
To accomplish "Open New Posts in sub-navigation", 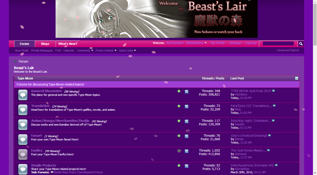I will click(x=22, y=50).
